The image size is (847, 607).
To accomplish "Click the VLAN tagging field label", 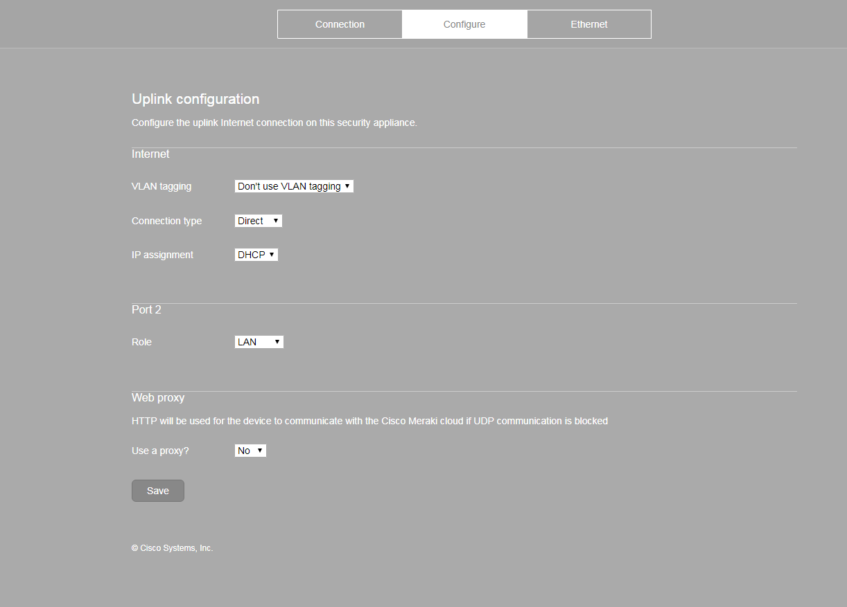I will [x=161, y=186].
